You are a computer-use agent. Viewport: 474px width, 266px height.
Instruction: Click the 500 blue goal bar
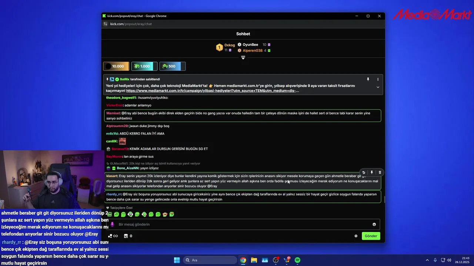click(173, 66)
